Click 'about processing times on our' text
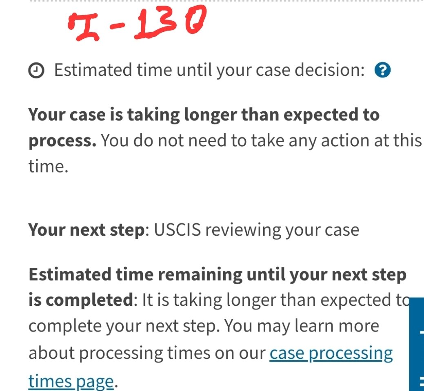 (x=147, y=353)
